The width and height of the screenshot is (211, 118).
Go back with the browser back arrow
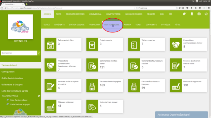(x=2, y=8)
